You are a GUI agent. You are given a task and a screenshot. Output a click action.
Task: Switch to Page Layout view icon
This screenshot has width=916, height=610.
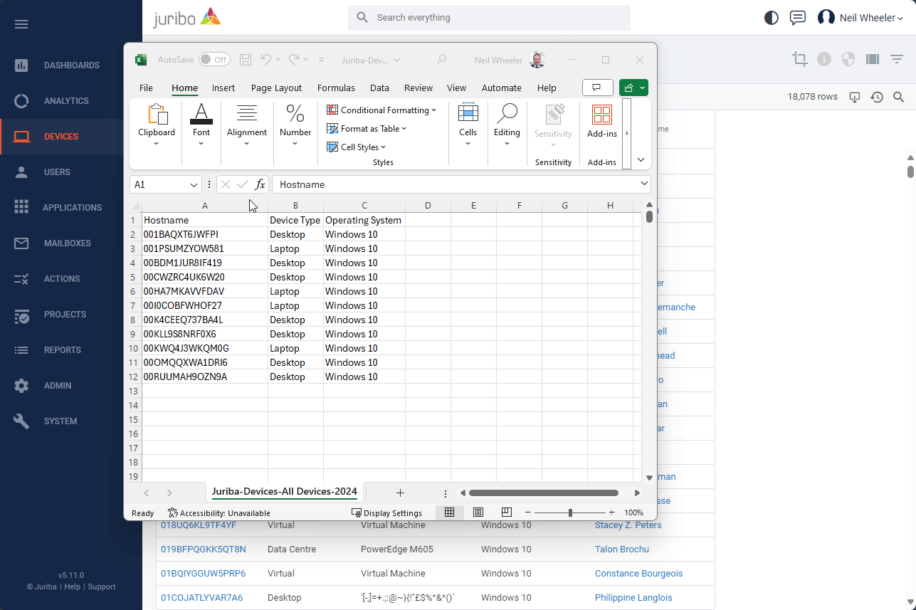point(478,512)
